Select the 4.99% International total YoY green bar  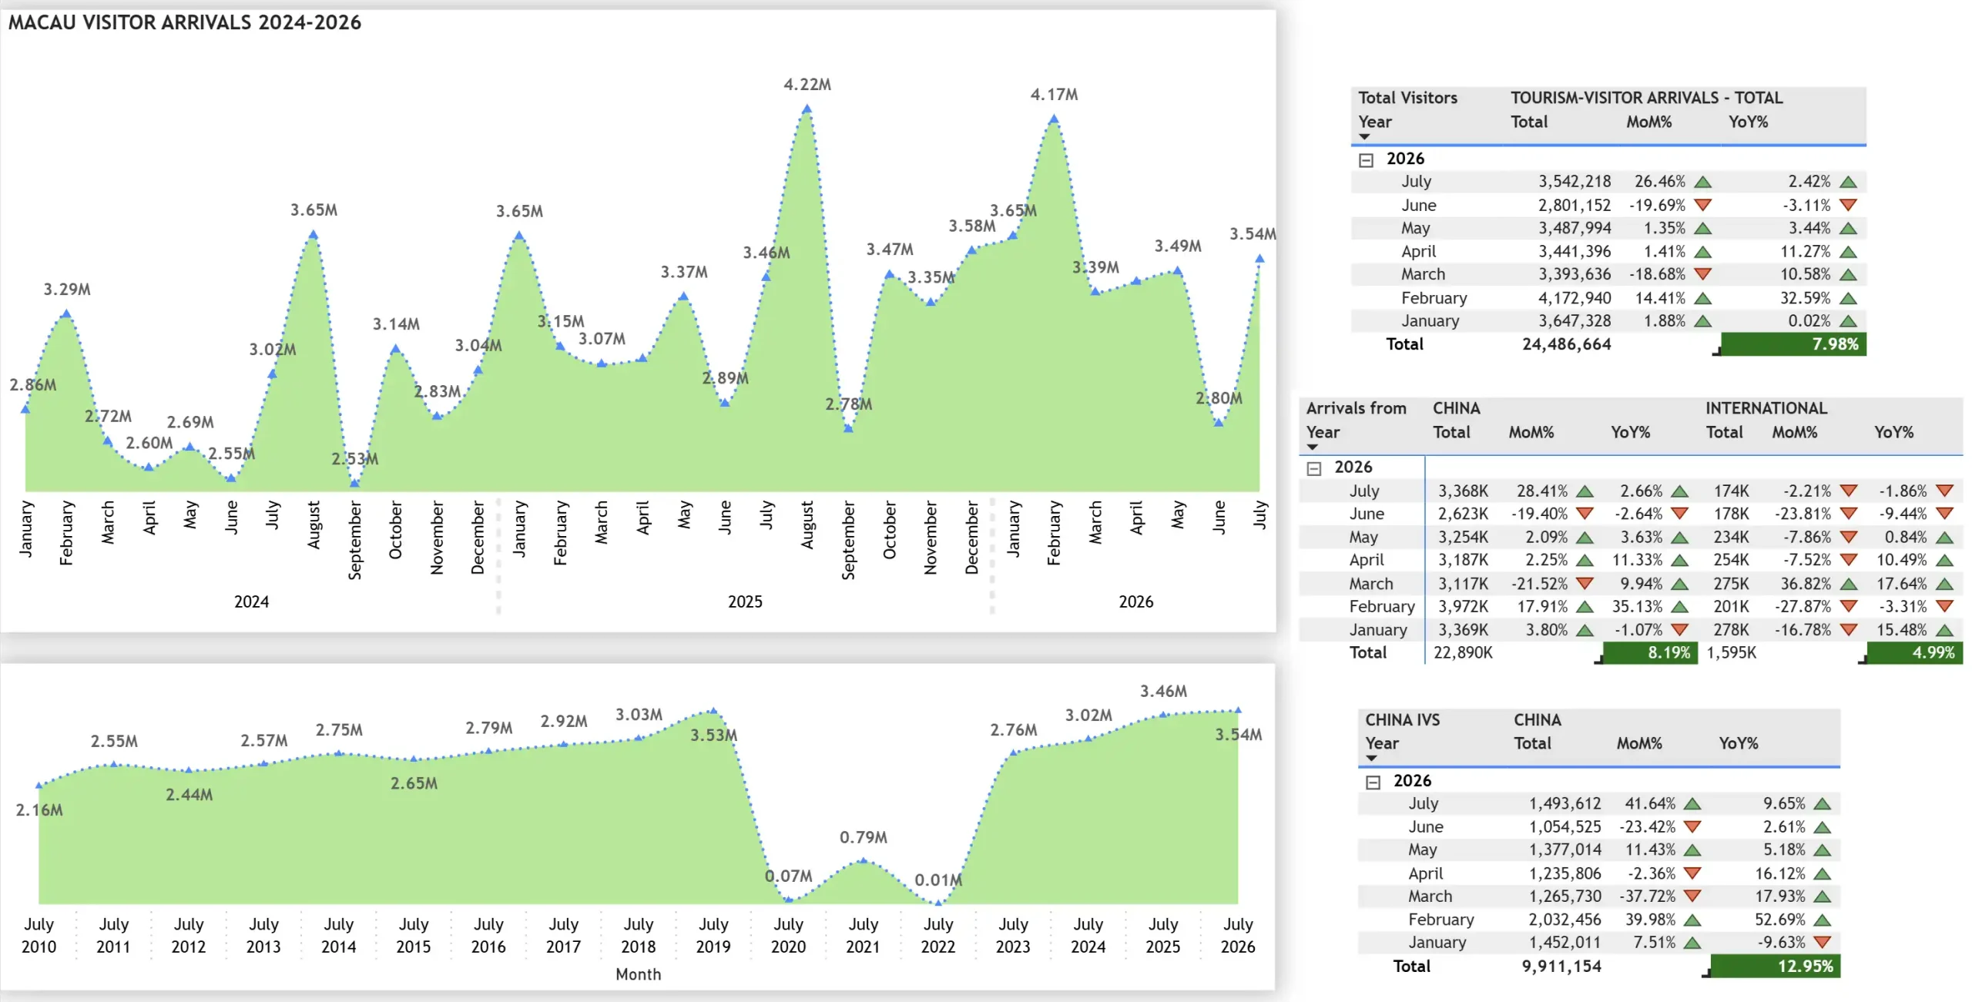[x=1915, y=653]
